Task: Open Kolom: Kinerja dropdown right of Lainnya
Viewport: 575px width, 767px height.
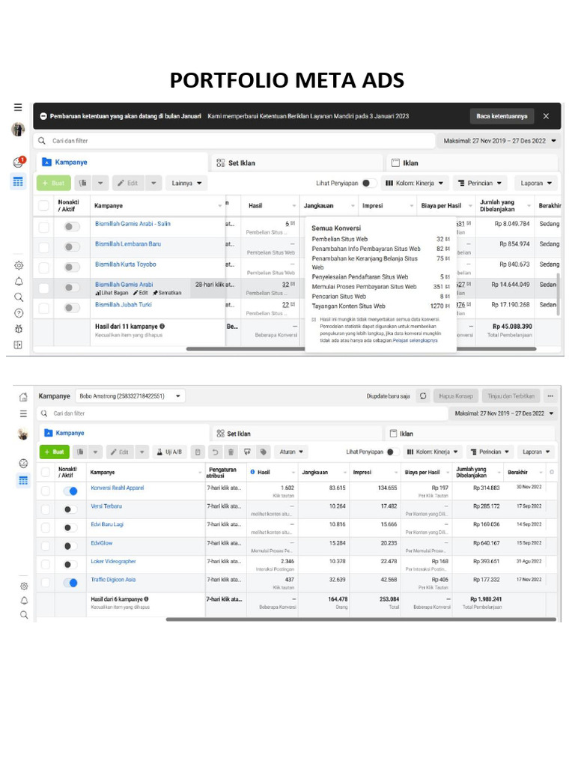Action: point(415,183)
